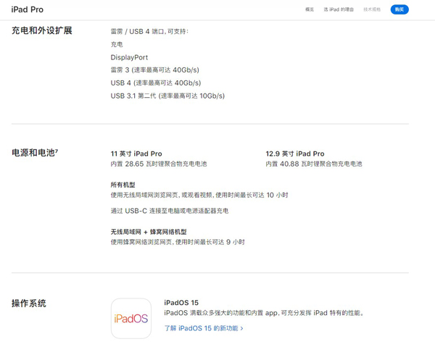This screenshot has width=435, height=347.
Task: Click the blue 购买 buy button
Action: point(399,9)
